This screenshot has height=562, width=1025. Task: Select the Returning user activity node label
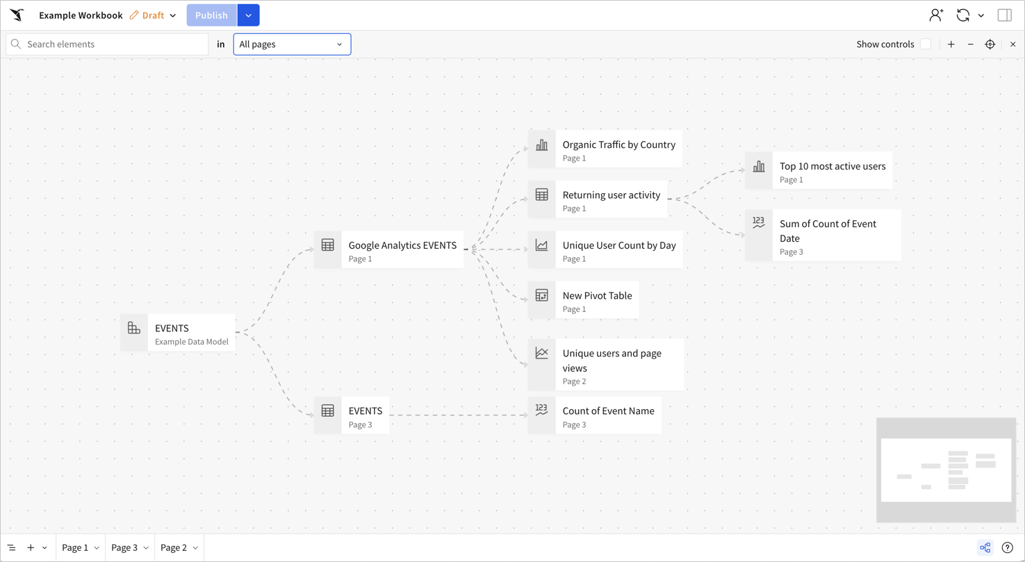point(612,195)
